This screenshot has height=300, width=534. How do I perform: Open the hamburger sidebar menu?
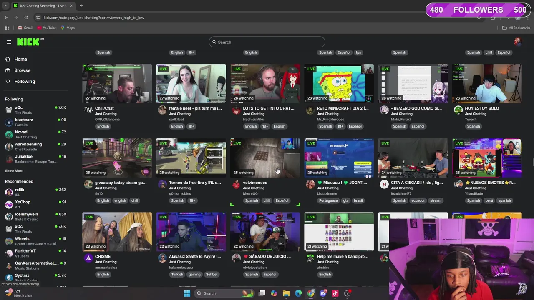tap(9, 42)
